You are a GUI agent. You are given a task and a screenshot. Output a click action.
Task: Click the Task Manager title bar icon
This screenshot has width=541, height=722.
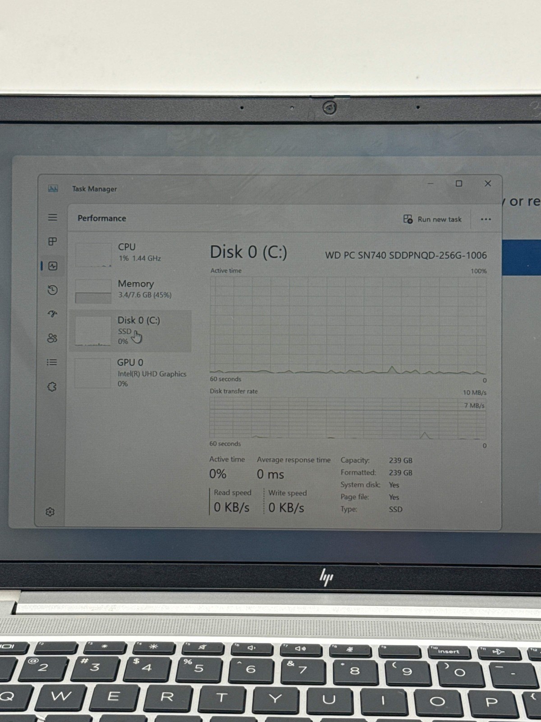tap(53, 189)
